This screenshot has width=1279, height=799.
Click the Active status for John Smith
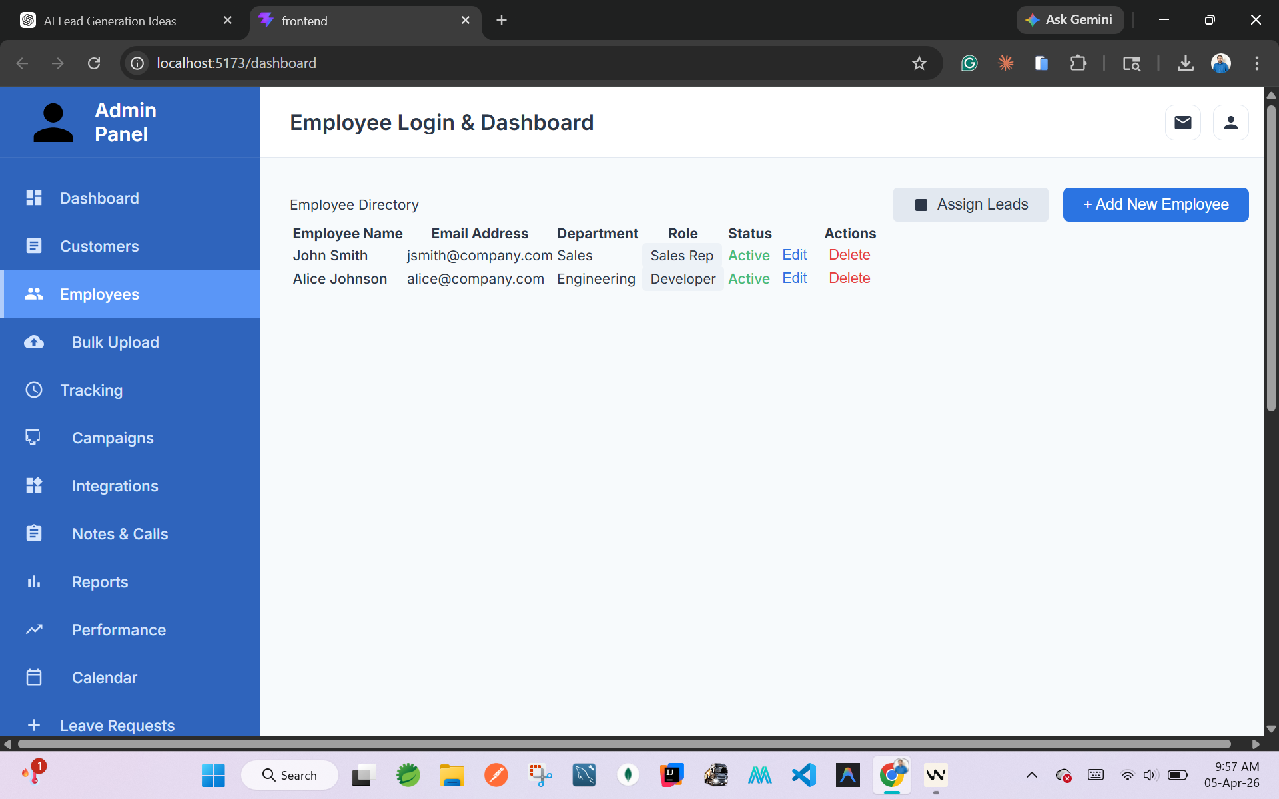point(749,256)
